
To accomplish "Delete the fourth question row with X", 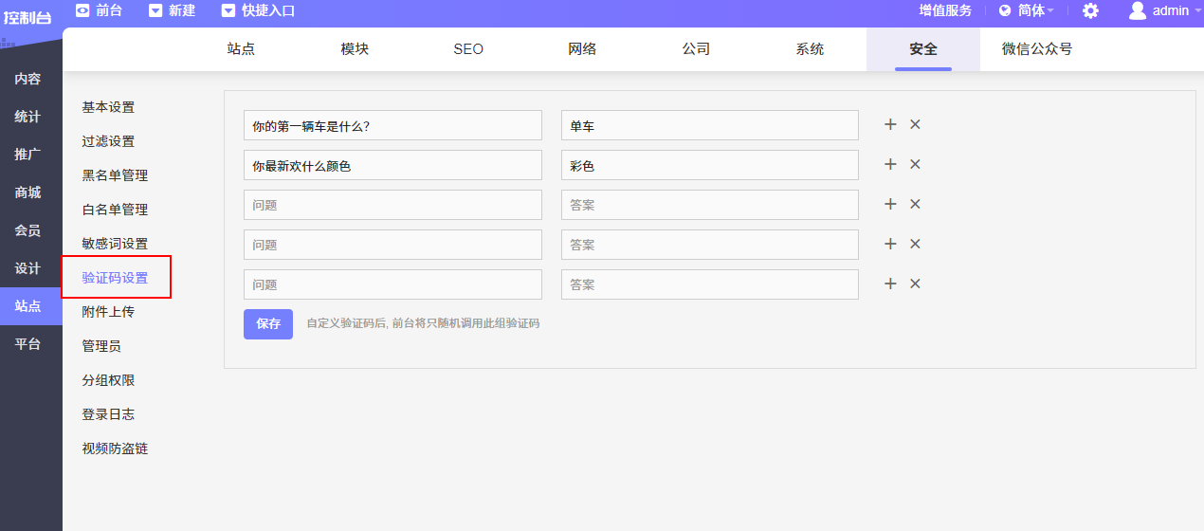I will pos(915,245).
